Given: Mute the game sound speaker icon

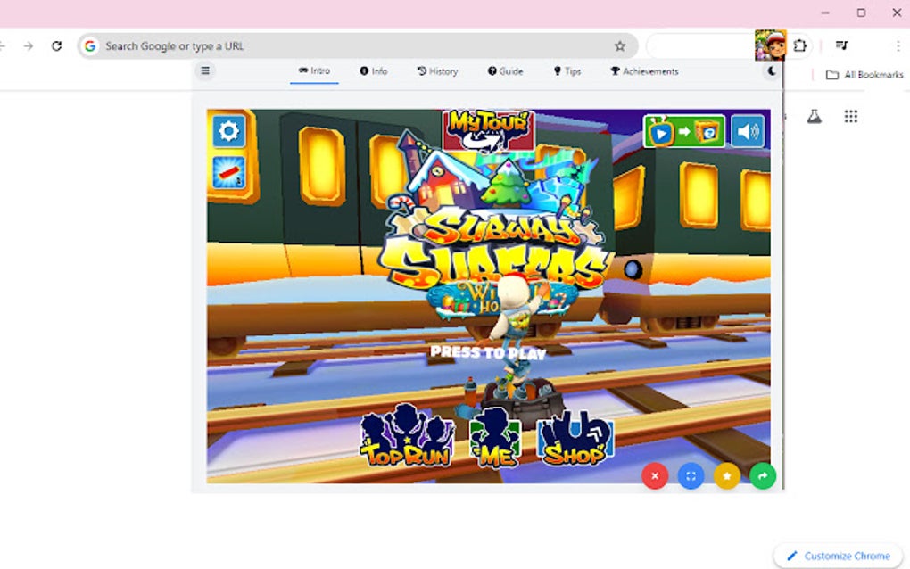Looking at the screenshot, I should point(748,131).
